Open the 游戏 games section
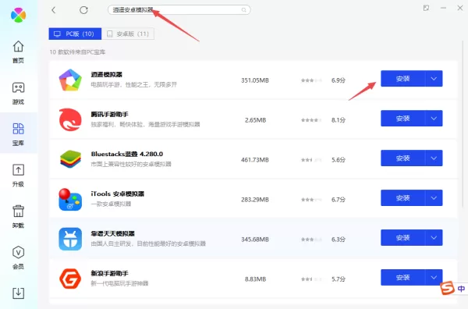 [x=18, y=93]
